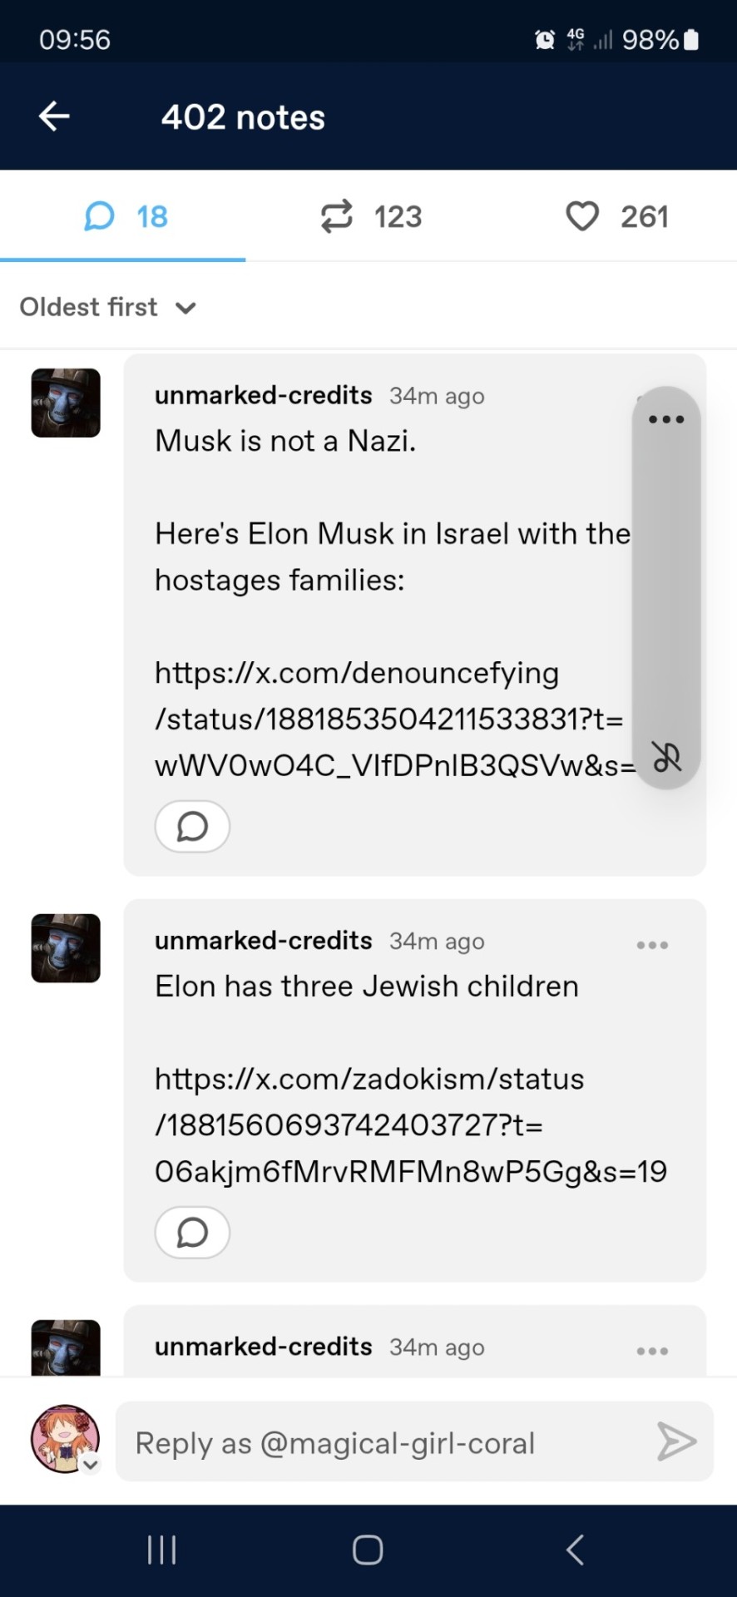Tap the Android home button
Viewport: 737px width, 1597px height.
[368, 1550]
